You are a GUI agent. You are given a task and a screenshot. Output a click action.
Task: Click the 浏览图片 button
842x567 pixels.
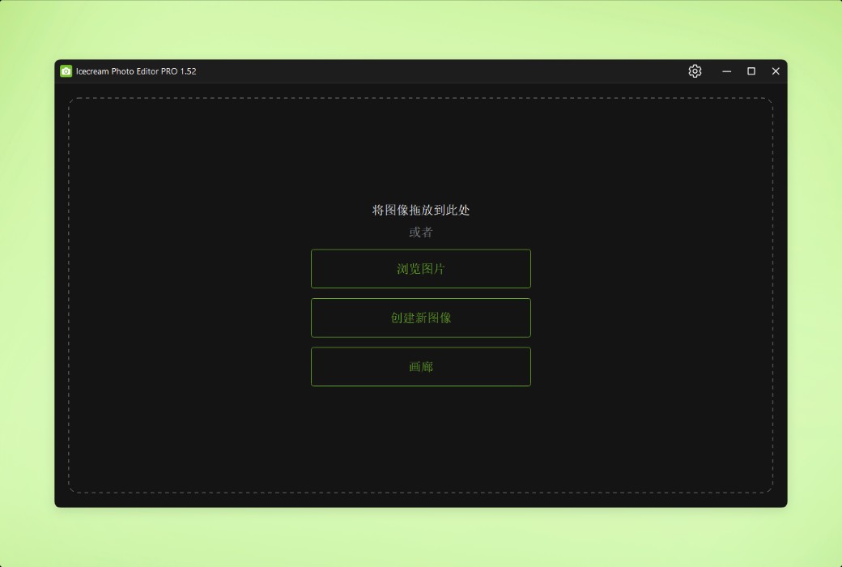(x=420, y=269)
